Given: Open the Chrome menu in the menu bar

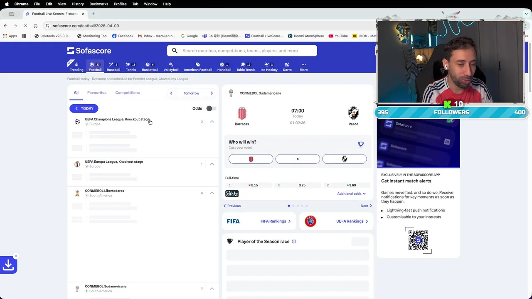Looking at the screenshot, I should point(21,4).
